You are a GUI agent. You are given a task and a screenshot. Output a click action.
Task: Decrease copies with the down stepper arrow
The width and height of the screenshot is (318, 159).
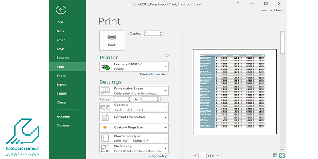pyautogui.click(x=161, y=35)
